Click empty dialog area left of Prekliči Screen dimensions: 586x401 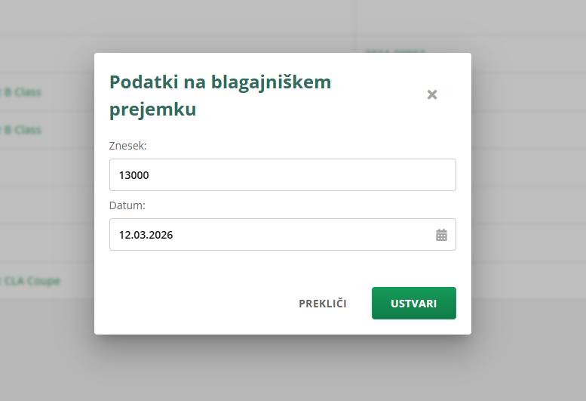point(196,304)
